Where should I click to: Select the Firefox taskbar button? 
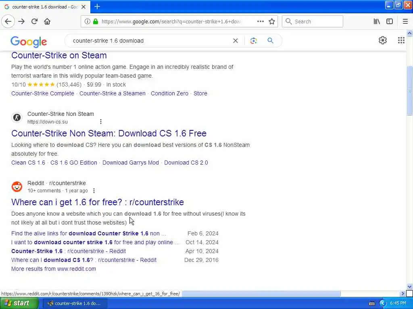click(x=75, y=303)
